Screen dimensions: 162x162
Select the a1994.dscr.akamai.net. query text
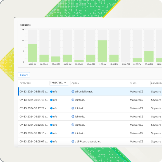pyautogui.click(x=88, y=141)
